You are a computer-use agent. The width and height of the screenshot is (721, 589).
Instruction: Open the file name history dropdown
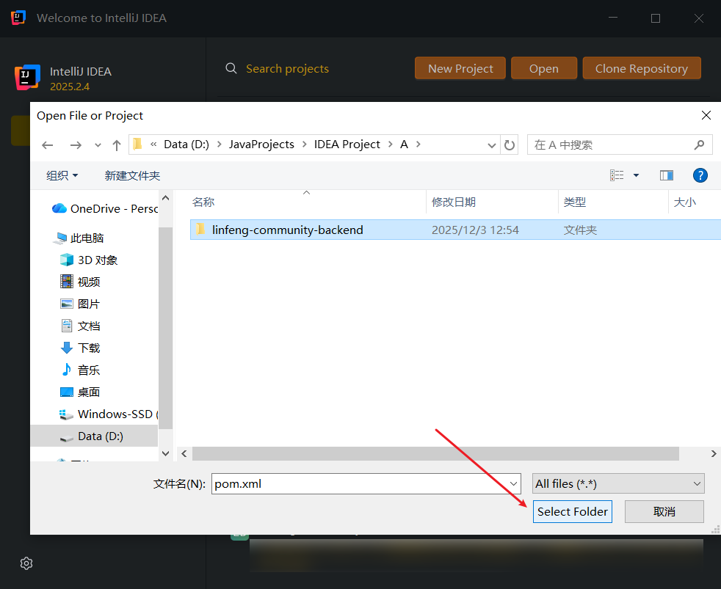tap(514, 484)
